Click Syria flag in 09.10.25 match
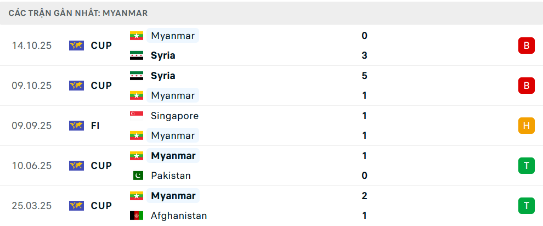Screen dimensions: 543x226 click(136, 76)
